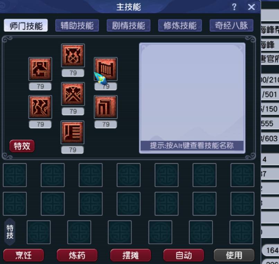Image resolution: width=279 pixels, height=264 pixels.
Task: Click the hint text 提示:按Alt键查看技能名称
Action: click(x=192, y=146)
